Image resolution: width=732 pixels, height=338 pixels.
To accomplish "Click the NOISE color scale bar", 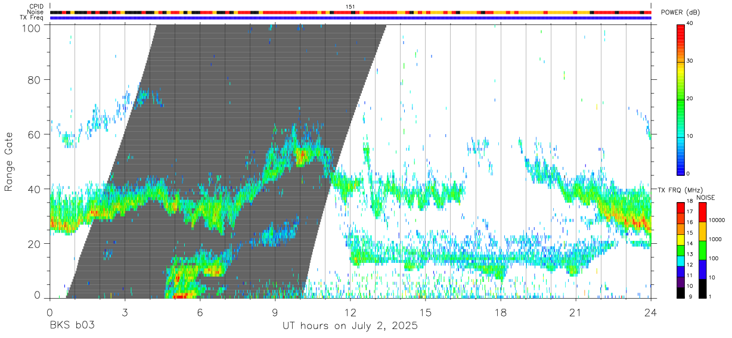I will point(703,250).
